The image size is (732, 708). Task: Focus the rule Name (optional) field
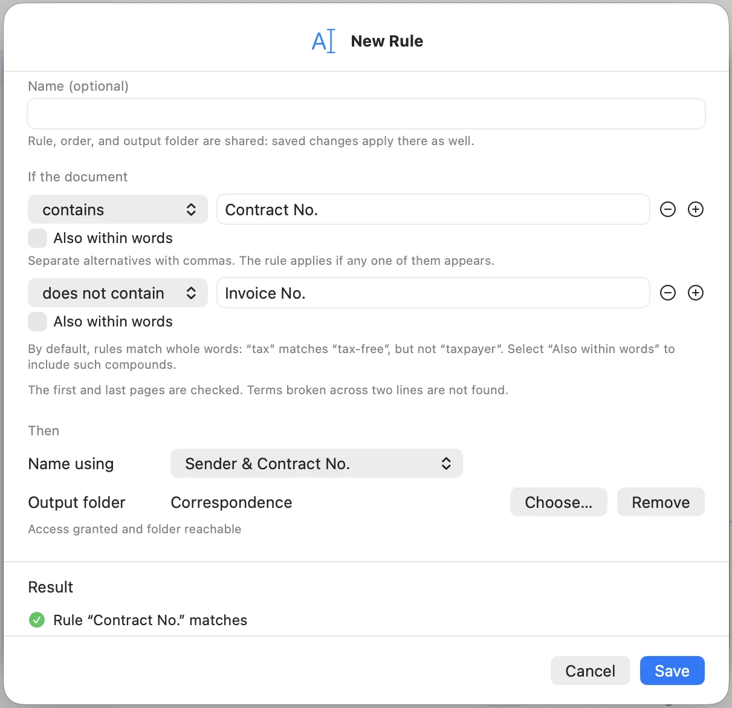[366, 114]
